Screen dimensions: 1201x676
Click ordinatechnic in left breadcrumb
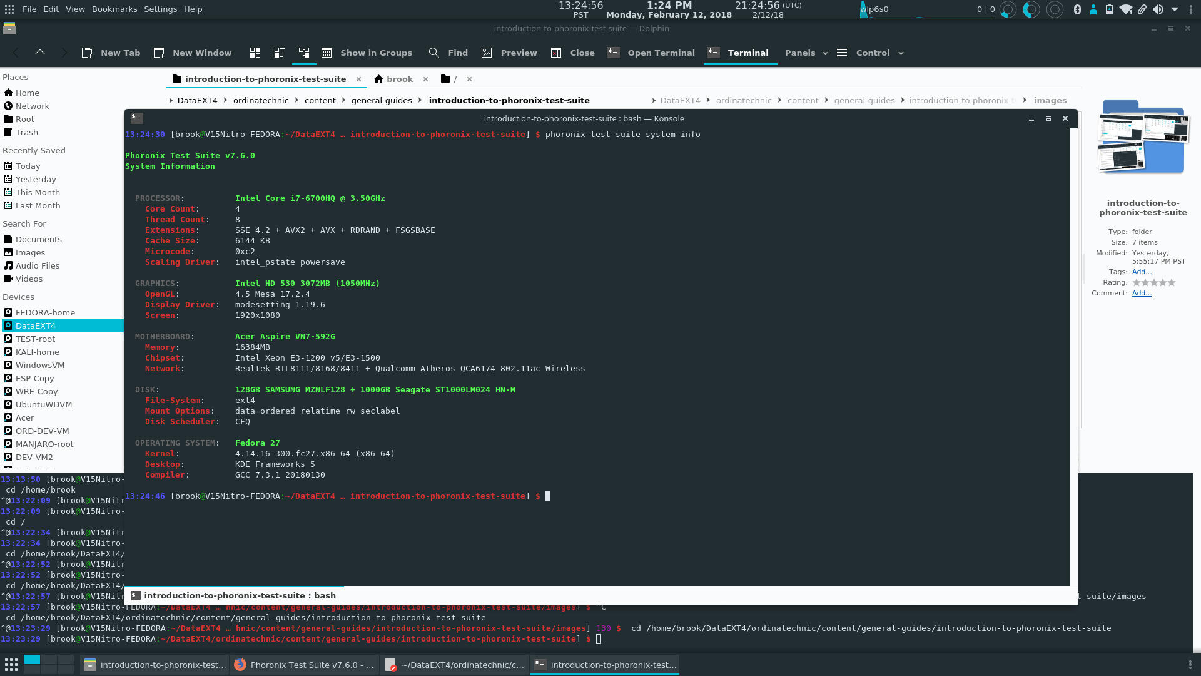(x=261, y=100)
